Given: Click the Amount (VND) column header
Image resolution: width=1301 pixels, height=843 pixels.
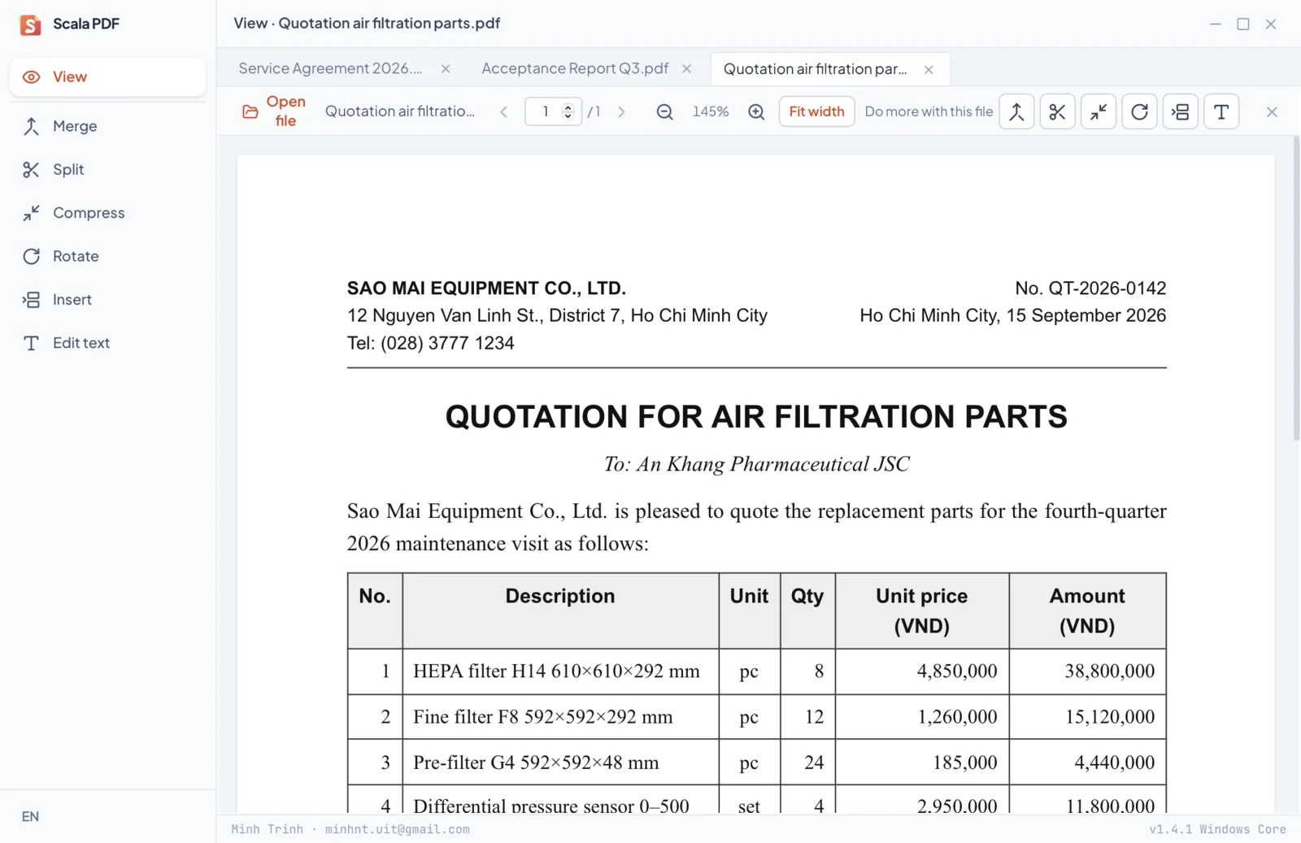Looking at the screenshot, I should [1087, 611].
